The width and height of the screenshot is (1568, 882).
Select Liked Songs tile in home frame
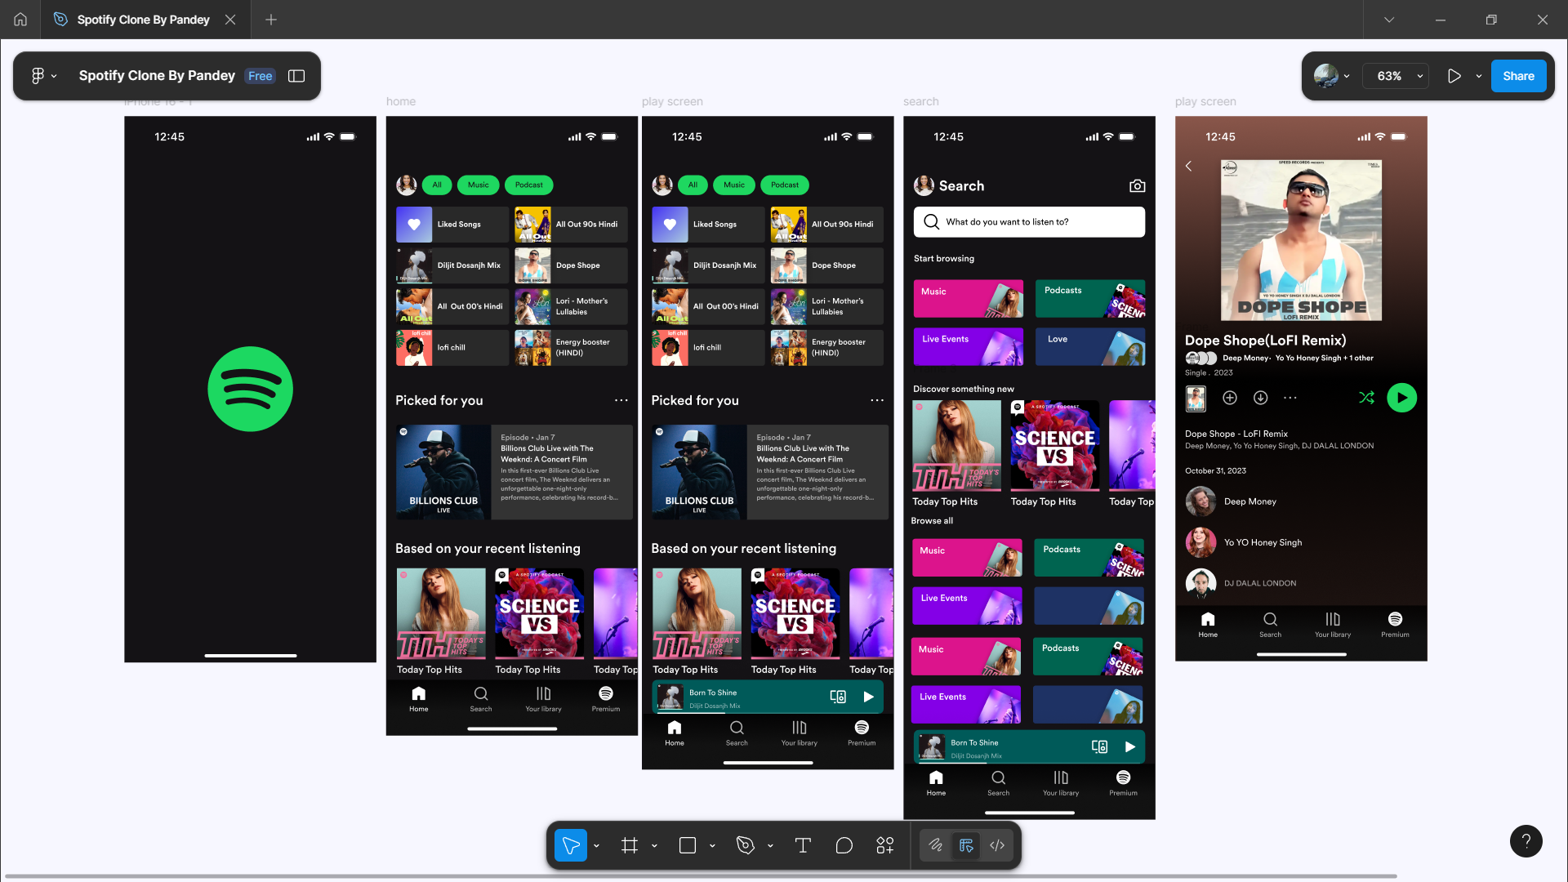(452, 224)
